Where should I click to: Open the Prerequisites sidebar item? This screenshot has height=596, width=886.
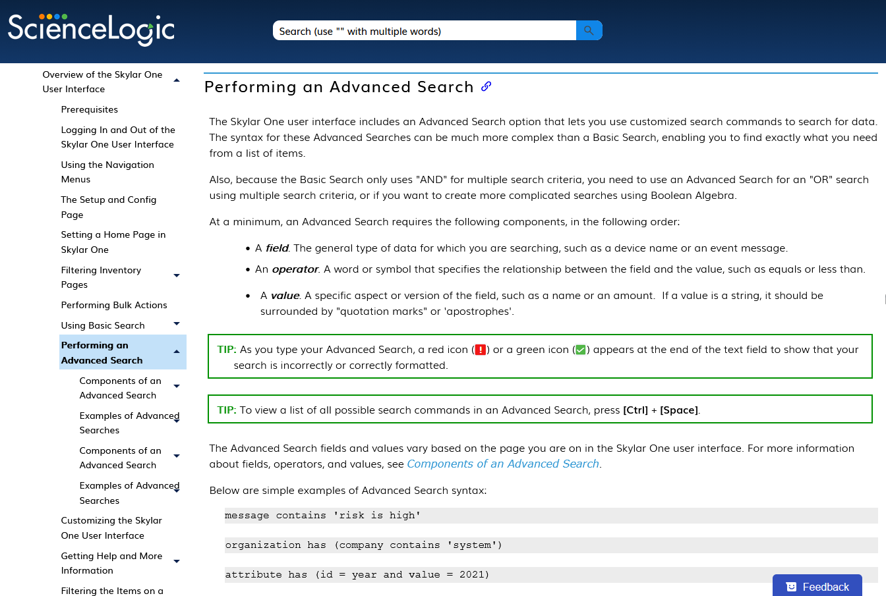click(90, 109)
